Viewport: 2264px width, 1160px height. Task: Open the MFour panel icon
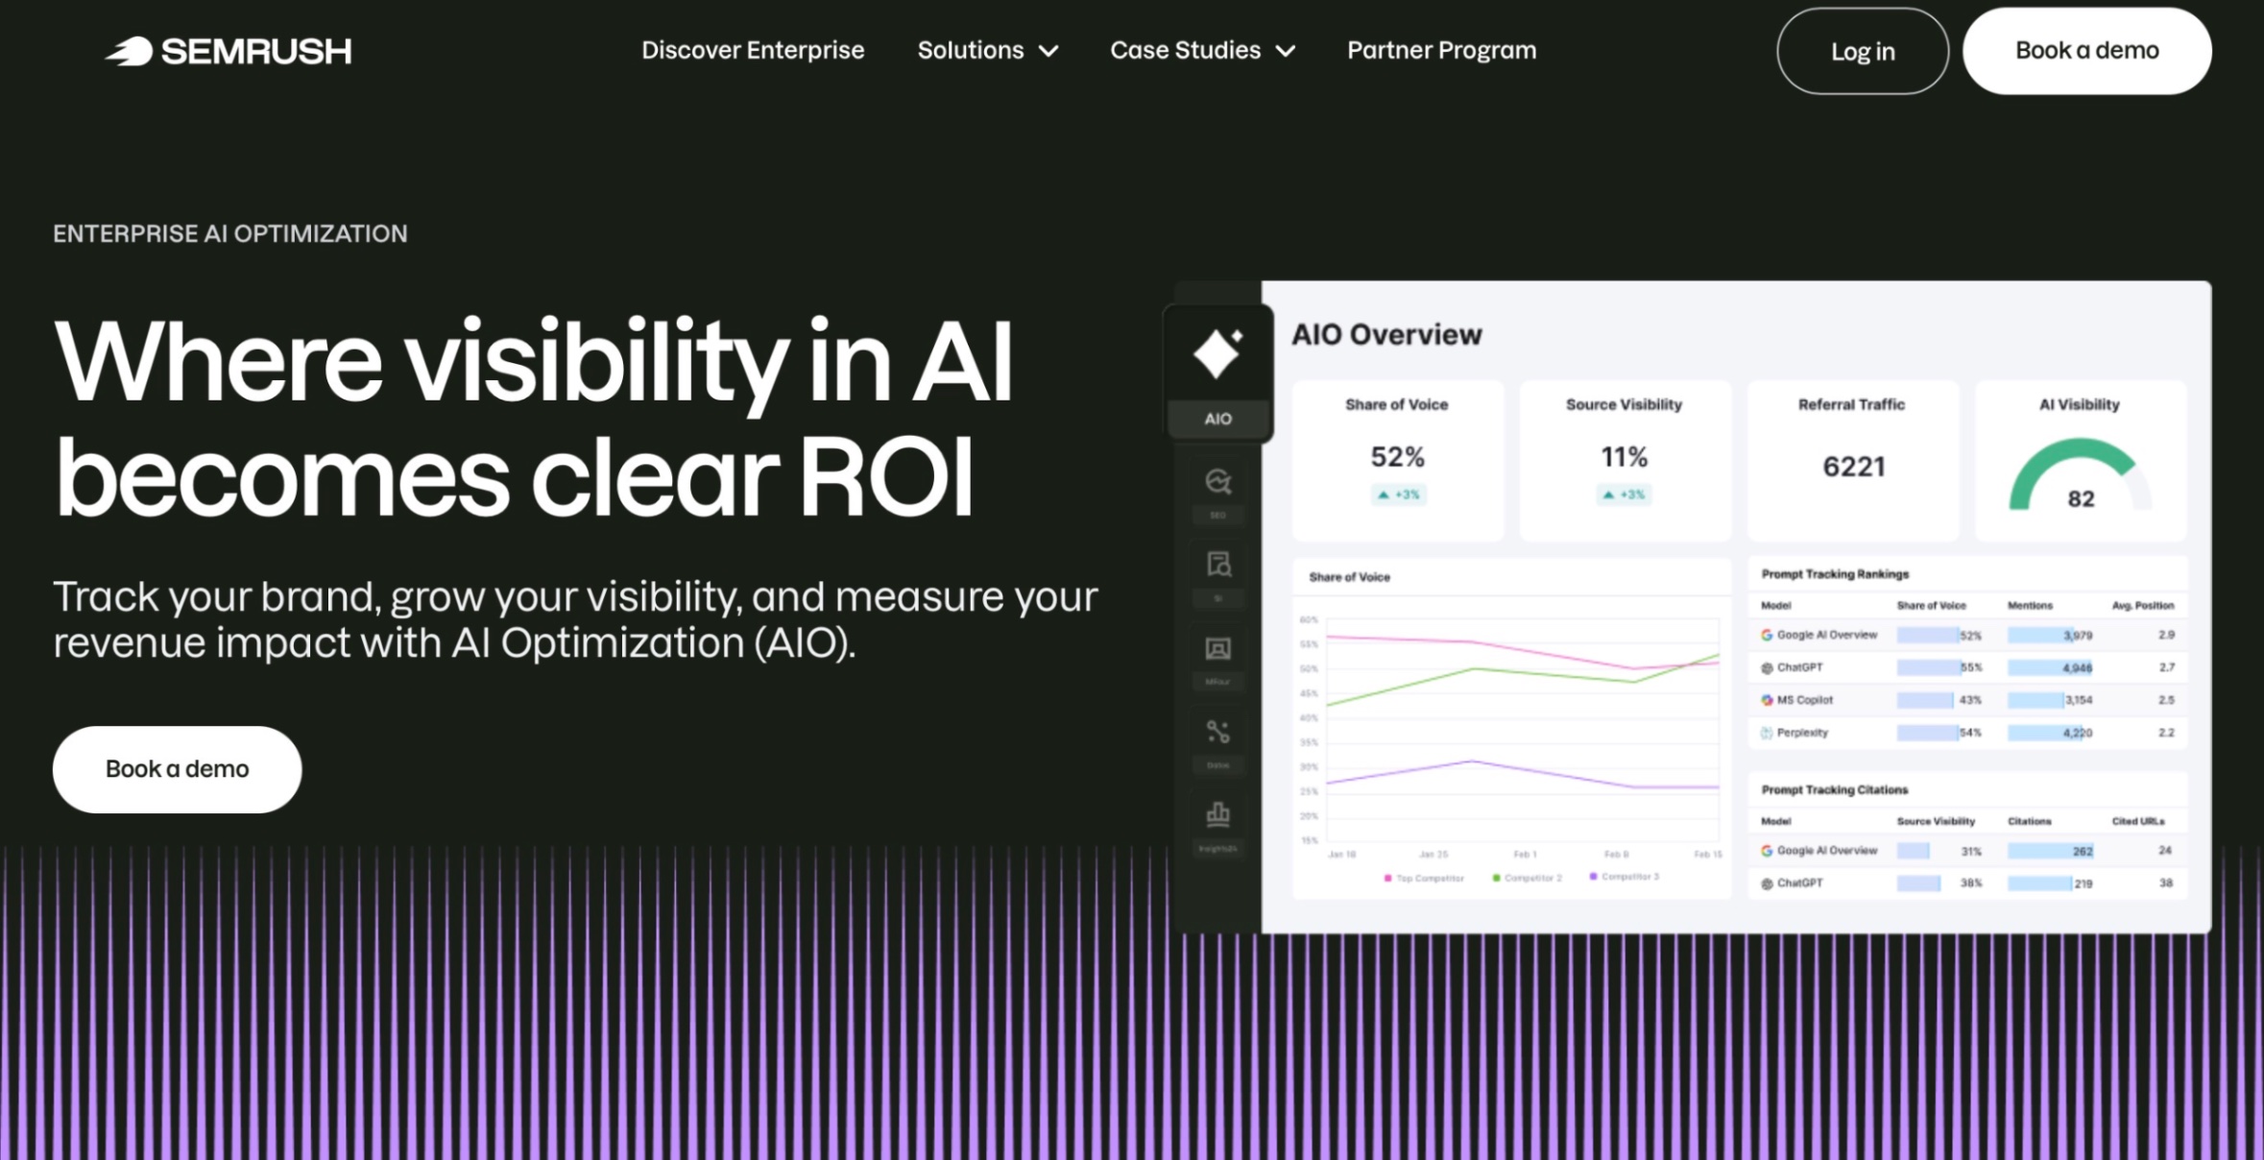[1217, 650]
